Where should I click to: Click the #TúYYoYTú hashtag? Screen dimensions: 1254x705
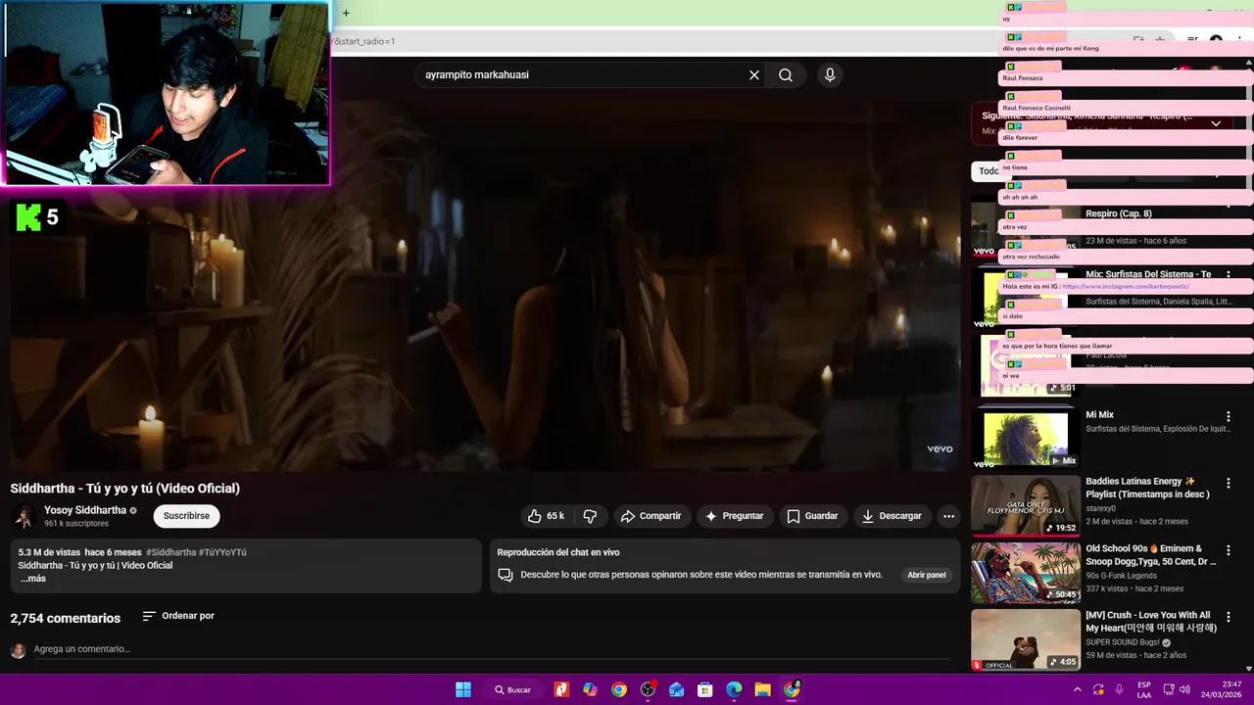point(222,552)
